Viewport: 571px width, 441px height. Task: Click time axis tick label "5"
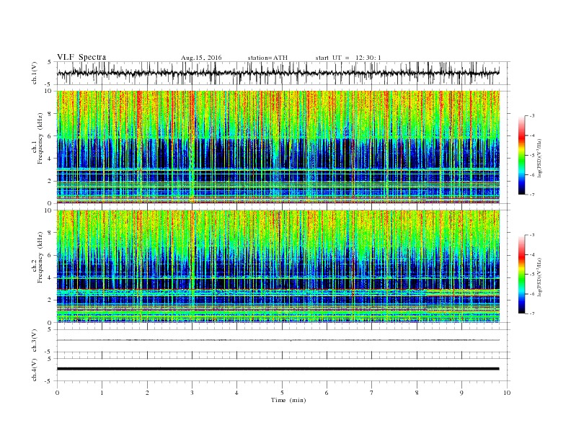tap(282, 393)
